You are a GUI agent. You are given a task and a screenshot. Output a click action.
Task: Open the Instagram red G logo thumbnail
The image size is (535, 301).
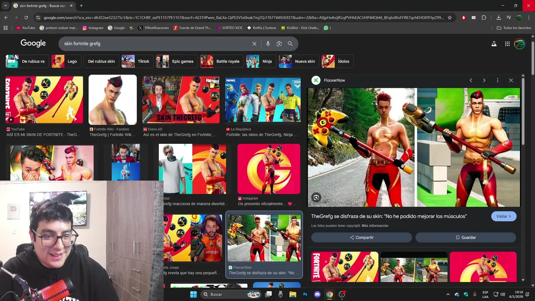(x=269, y=169)
